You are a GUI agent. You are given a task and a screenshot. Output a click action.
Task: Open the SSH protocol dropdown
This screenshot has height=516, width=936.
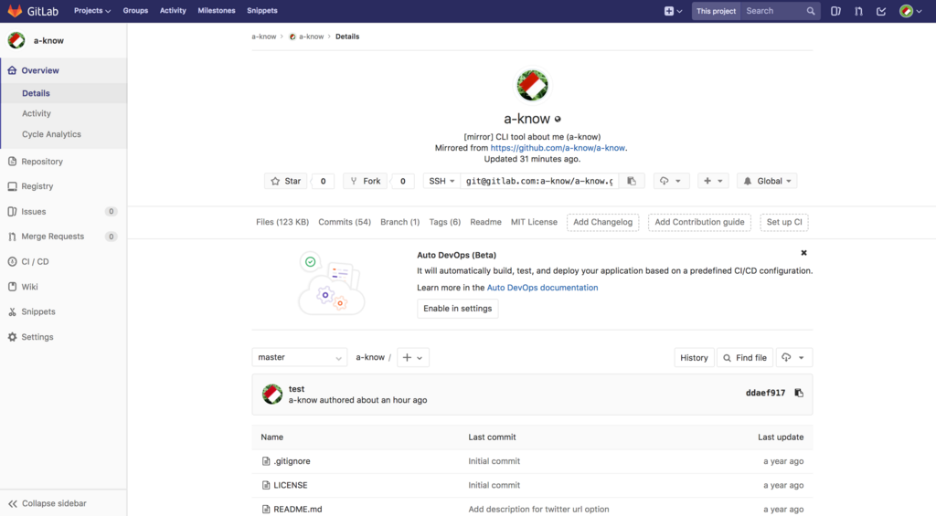[441, 181]
